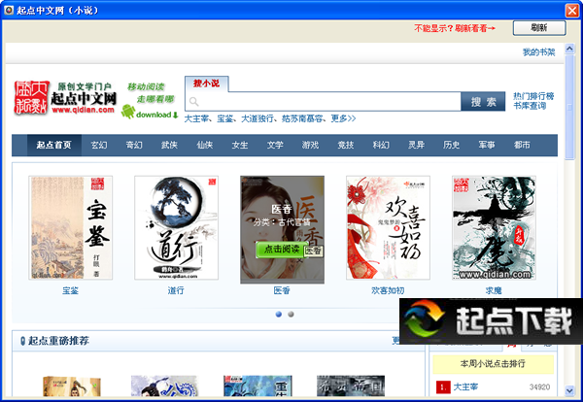The image size is (583, 402).
Task: Focus the novel search input field
Action: point(323,101)
